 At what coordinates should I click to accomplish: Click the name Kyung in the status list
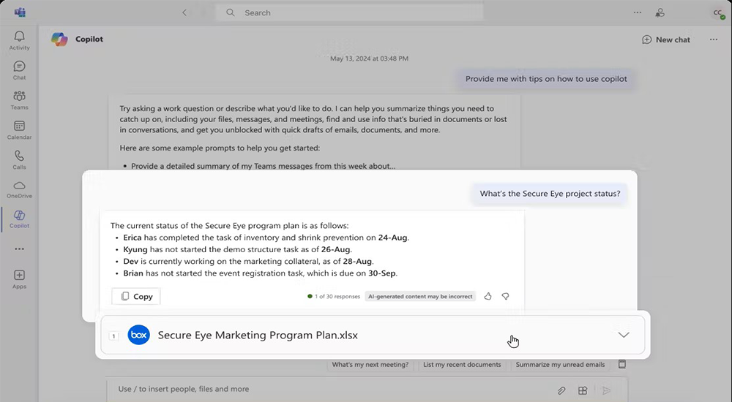135,249
